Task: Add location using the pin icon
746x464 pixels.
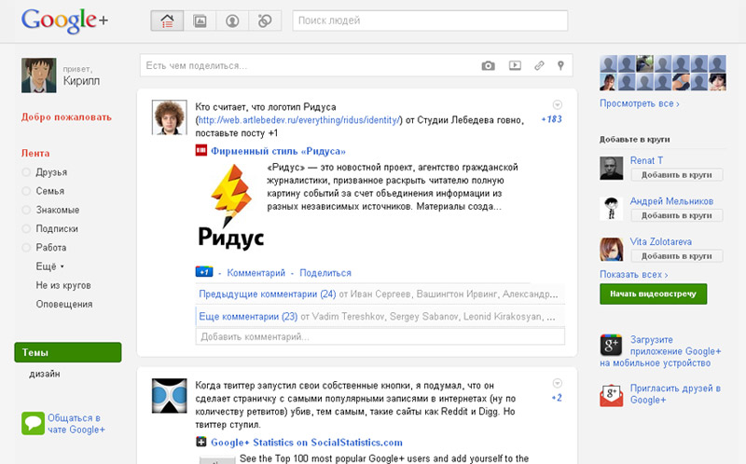Action: pyautogui.click(x=560, y=65)
